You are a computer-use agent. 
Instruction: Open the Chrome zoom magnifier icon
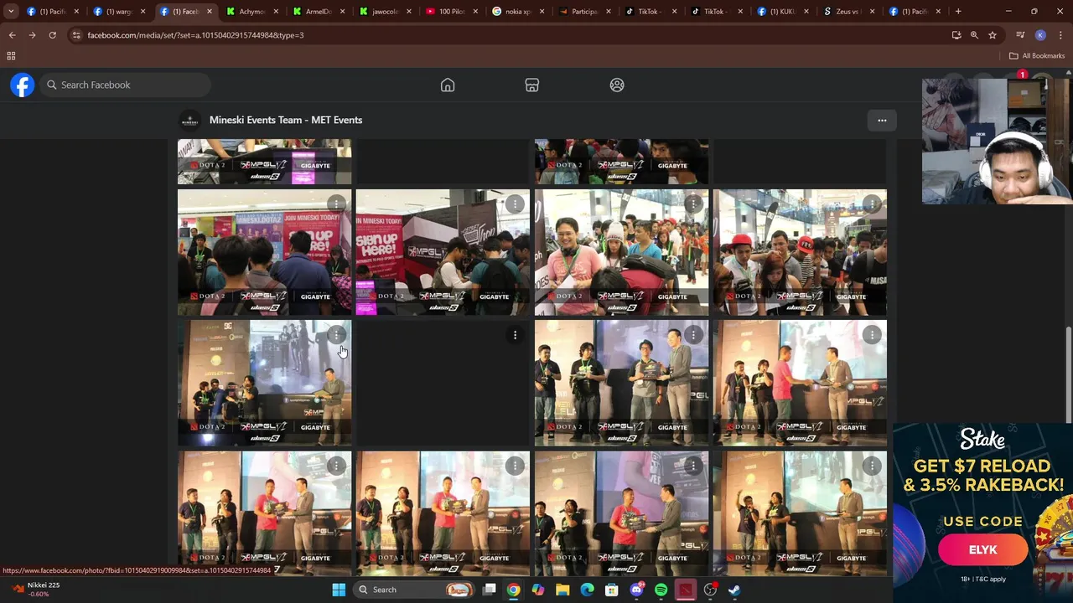pos(974,35)
